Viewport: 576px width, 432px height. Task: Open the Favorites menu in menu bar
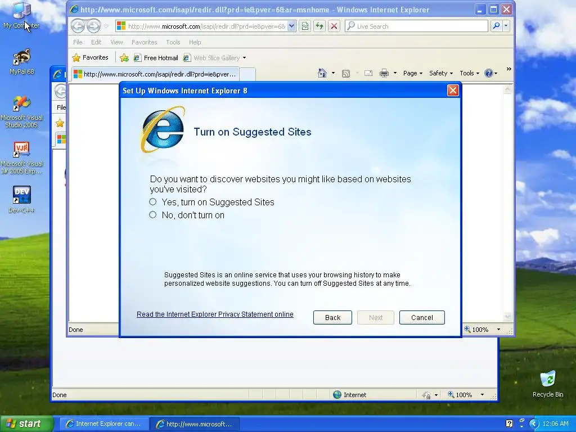click(144, 42)
